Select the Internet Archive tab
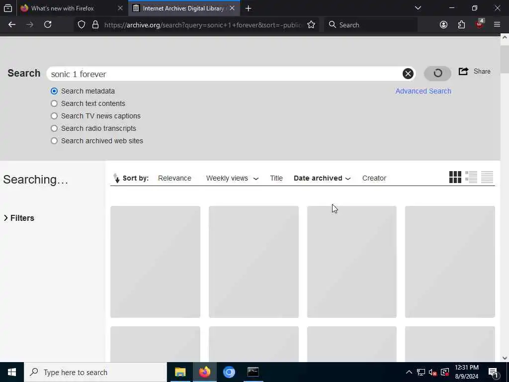 (183, 8)
